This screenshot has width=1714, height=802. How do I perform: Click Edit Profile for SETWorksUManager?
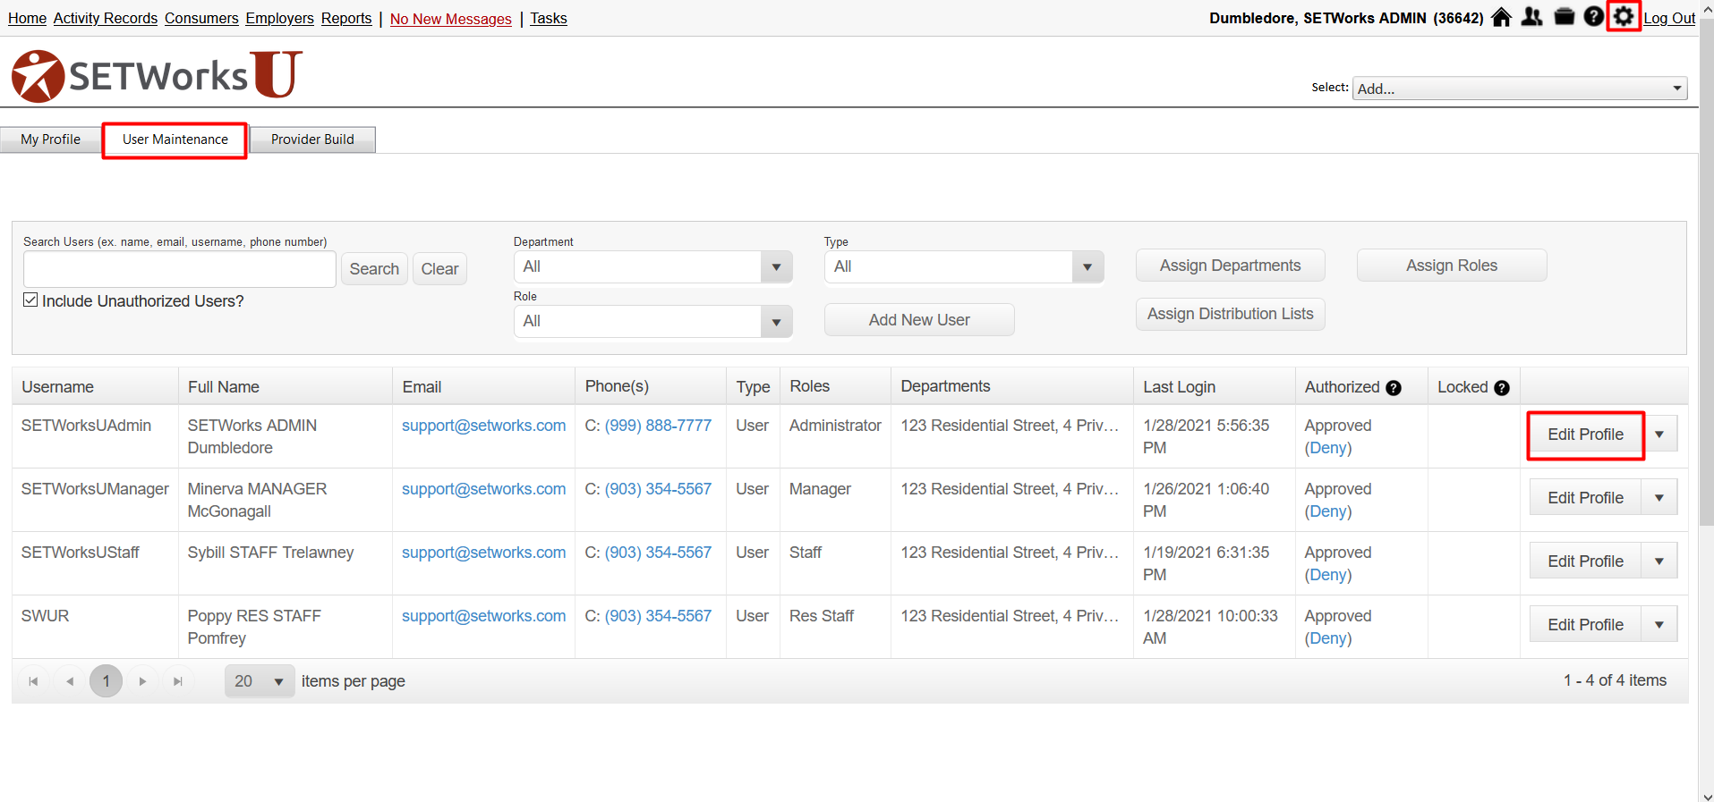pyautogui.click(x=1585, y=498)
